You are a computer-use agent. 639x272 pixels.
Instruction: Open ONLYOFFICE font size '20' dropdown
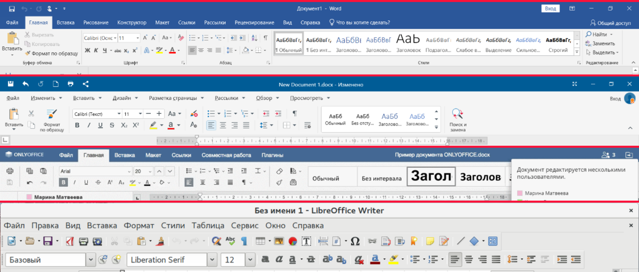(x=150, y=171)
